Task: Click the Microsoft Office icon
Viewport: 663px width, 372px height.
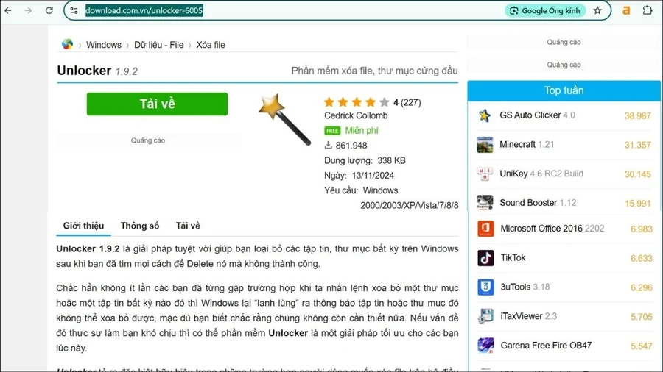Action: pos(485,229)
